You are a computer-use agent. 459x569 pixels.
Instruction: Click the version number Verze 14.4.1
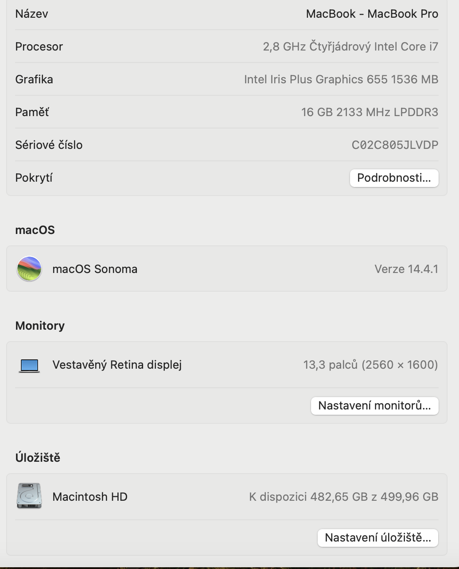coord(406,269)
